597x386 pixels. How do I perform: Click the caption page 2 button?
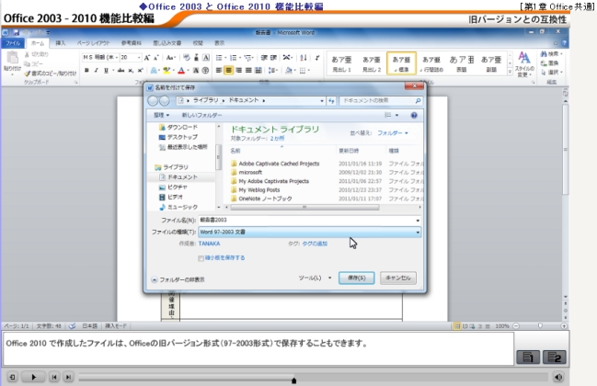tap(554, 358)
